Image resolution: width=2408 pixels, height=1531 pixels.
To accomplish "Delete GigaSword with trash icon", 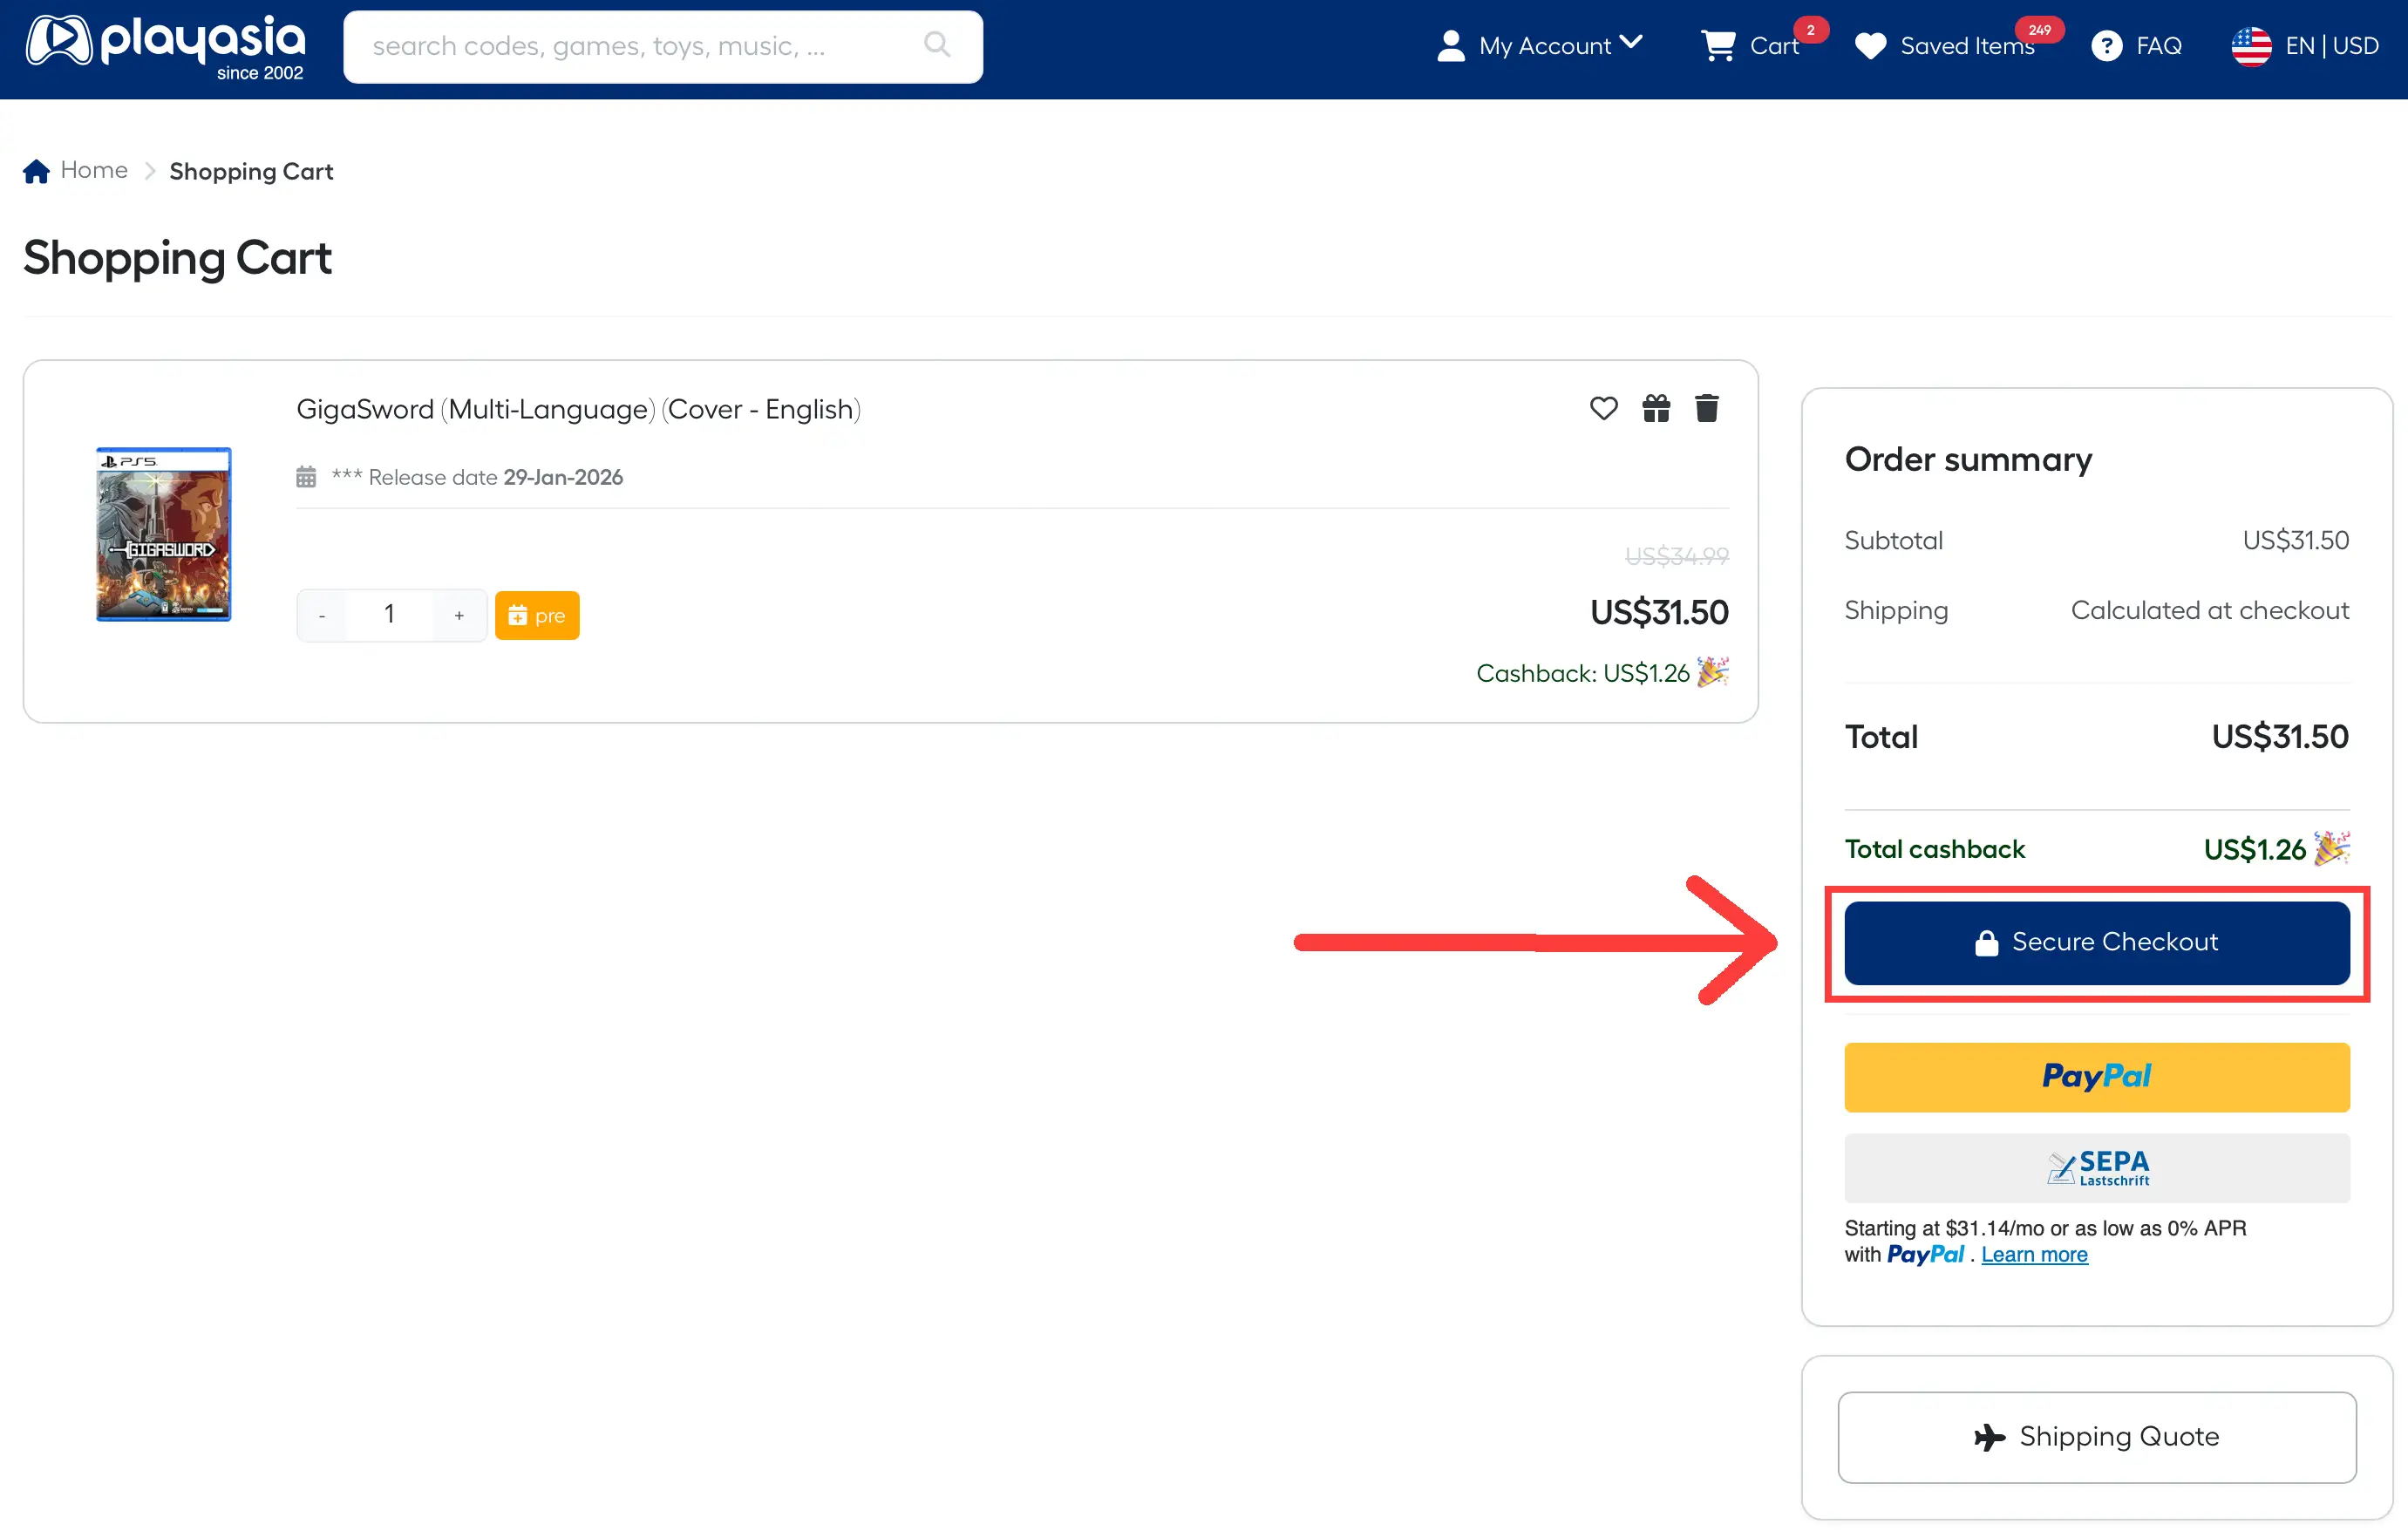I will click(x=1707, y=408).
